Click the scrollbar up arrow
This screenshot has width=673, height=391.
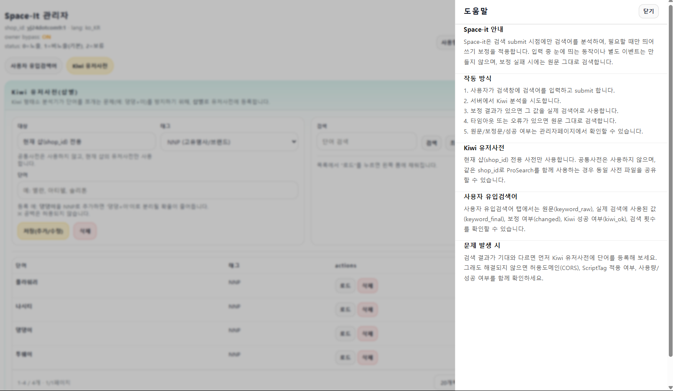coord(670,3)
